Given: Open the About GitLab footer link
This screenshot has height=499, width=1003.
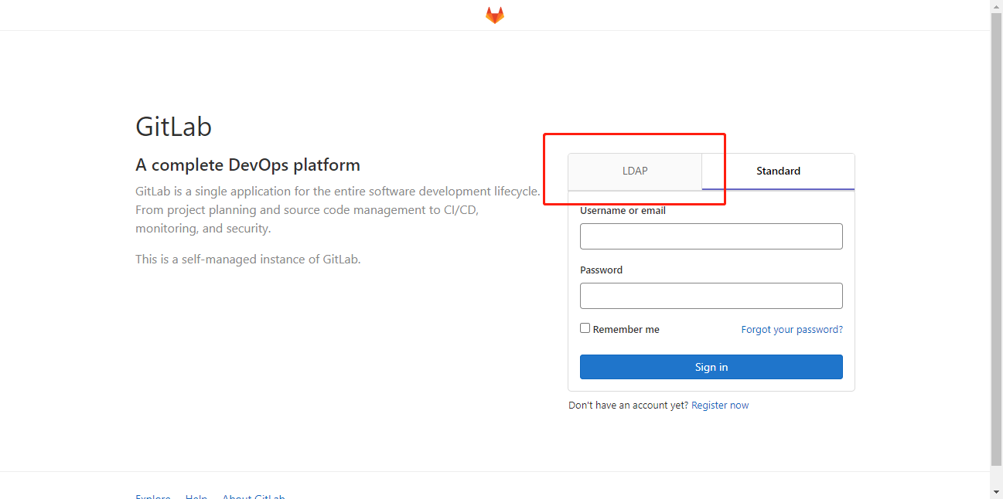Looking at the screenshot, I should pos(254,497).
